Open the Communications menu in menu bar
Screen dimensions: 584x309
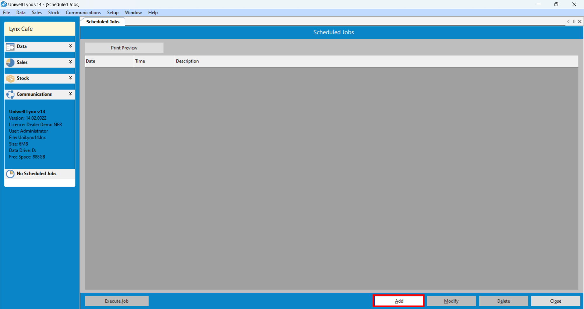83,13
